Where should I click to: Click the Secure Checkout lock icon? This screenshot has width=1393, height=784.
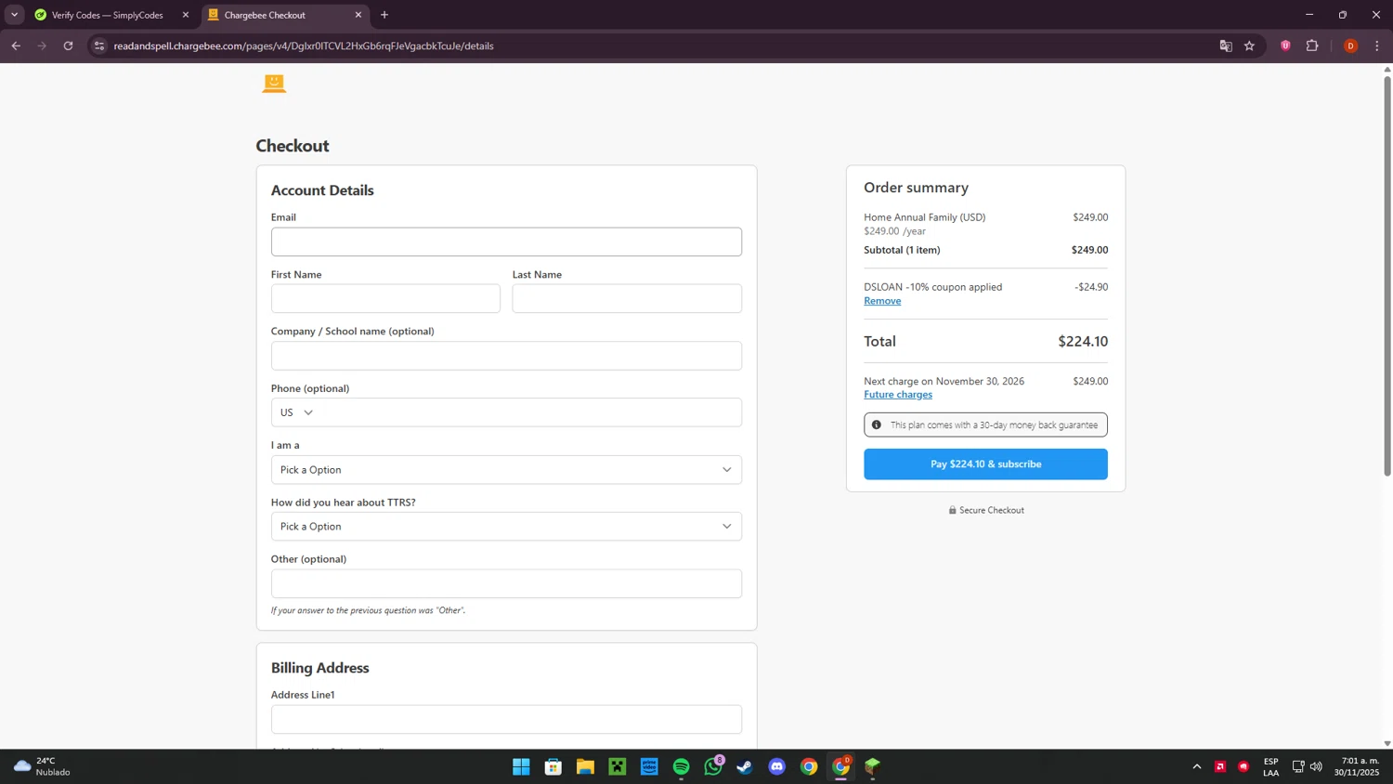[x=952, y=510]
